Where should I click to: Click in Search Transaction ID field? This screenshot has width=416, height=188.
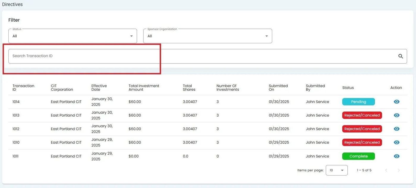click(x=202, y=56)
